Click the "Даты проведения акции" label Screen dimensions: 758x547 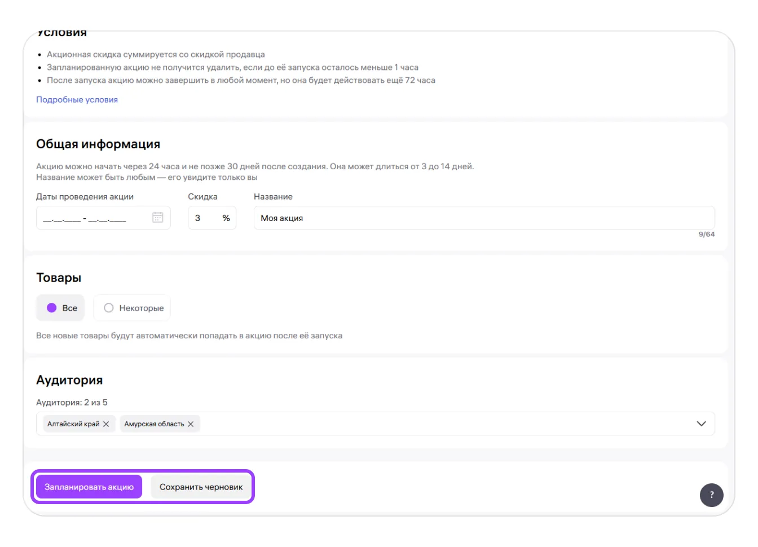click(85, 197)
